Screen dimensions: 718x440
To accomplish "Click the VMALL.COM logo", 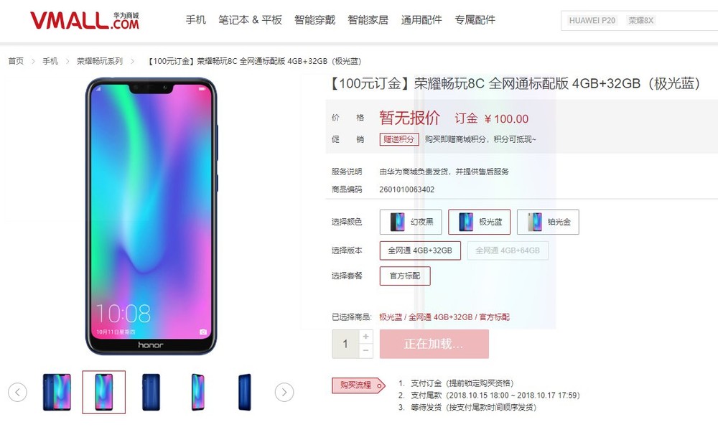I will 85,21.
